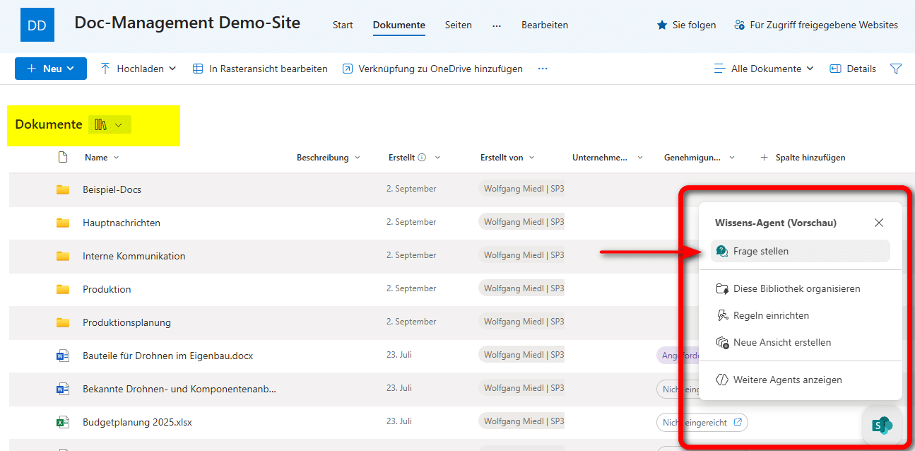Open the Beispiel-Docs folder icon
This screenshot has height=451, width=915.
62,189
